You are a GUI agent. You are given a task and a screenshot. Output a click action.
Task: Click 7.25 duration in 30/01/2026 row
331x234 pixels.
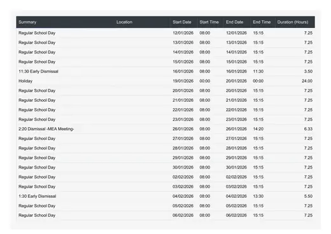click(308, 167)
